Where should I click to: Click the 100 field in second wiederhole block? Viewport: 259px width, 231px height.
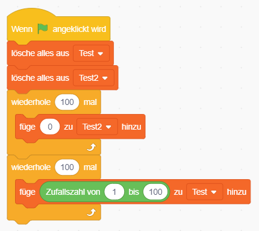click(67, 167)
